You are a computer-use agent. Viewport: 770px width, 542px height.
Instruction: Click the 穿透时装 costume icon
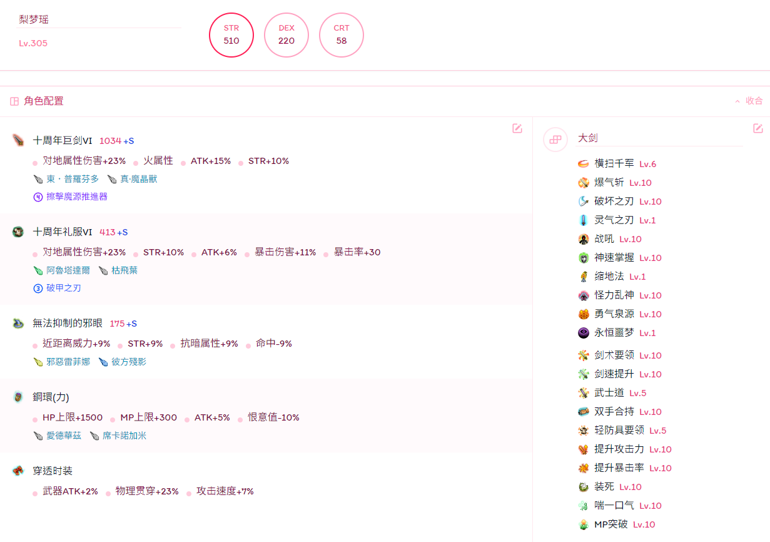point(18,471)
